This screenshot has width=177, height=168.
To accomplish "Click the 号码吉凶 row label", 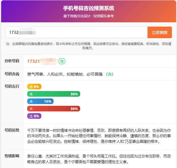I will pos(12,74).
